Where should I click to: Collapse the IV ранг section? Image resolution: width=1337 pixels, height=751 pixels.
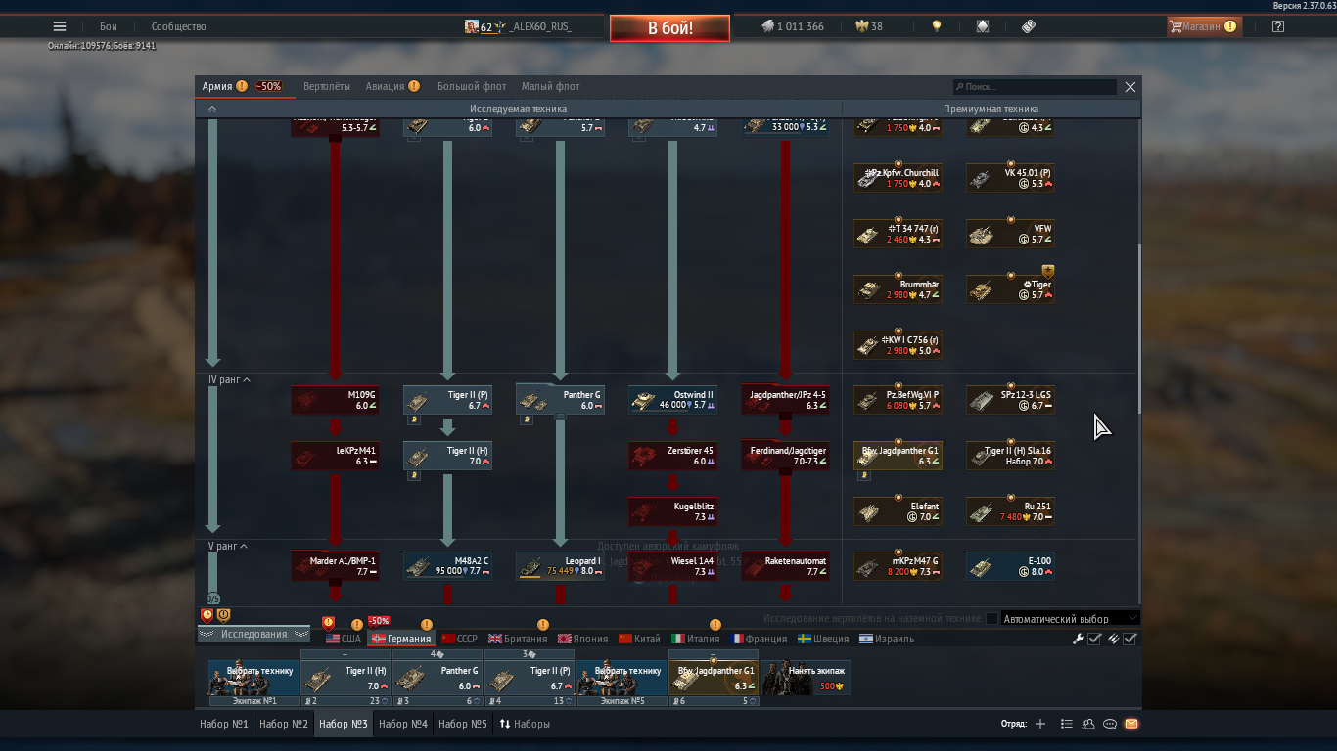(x=230, y=379)
